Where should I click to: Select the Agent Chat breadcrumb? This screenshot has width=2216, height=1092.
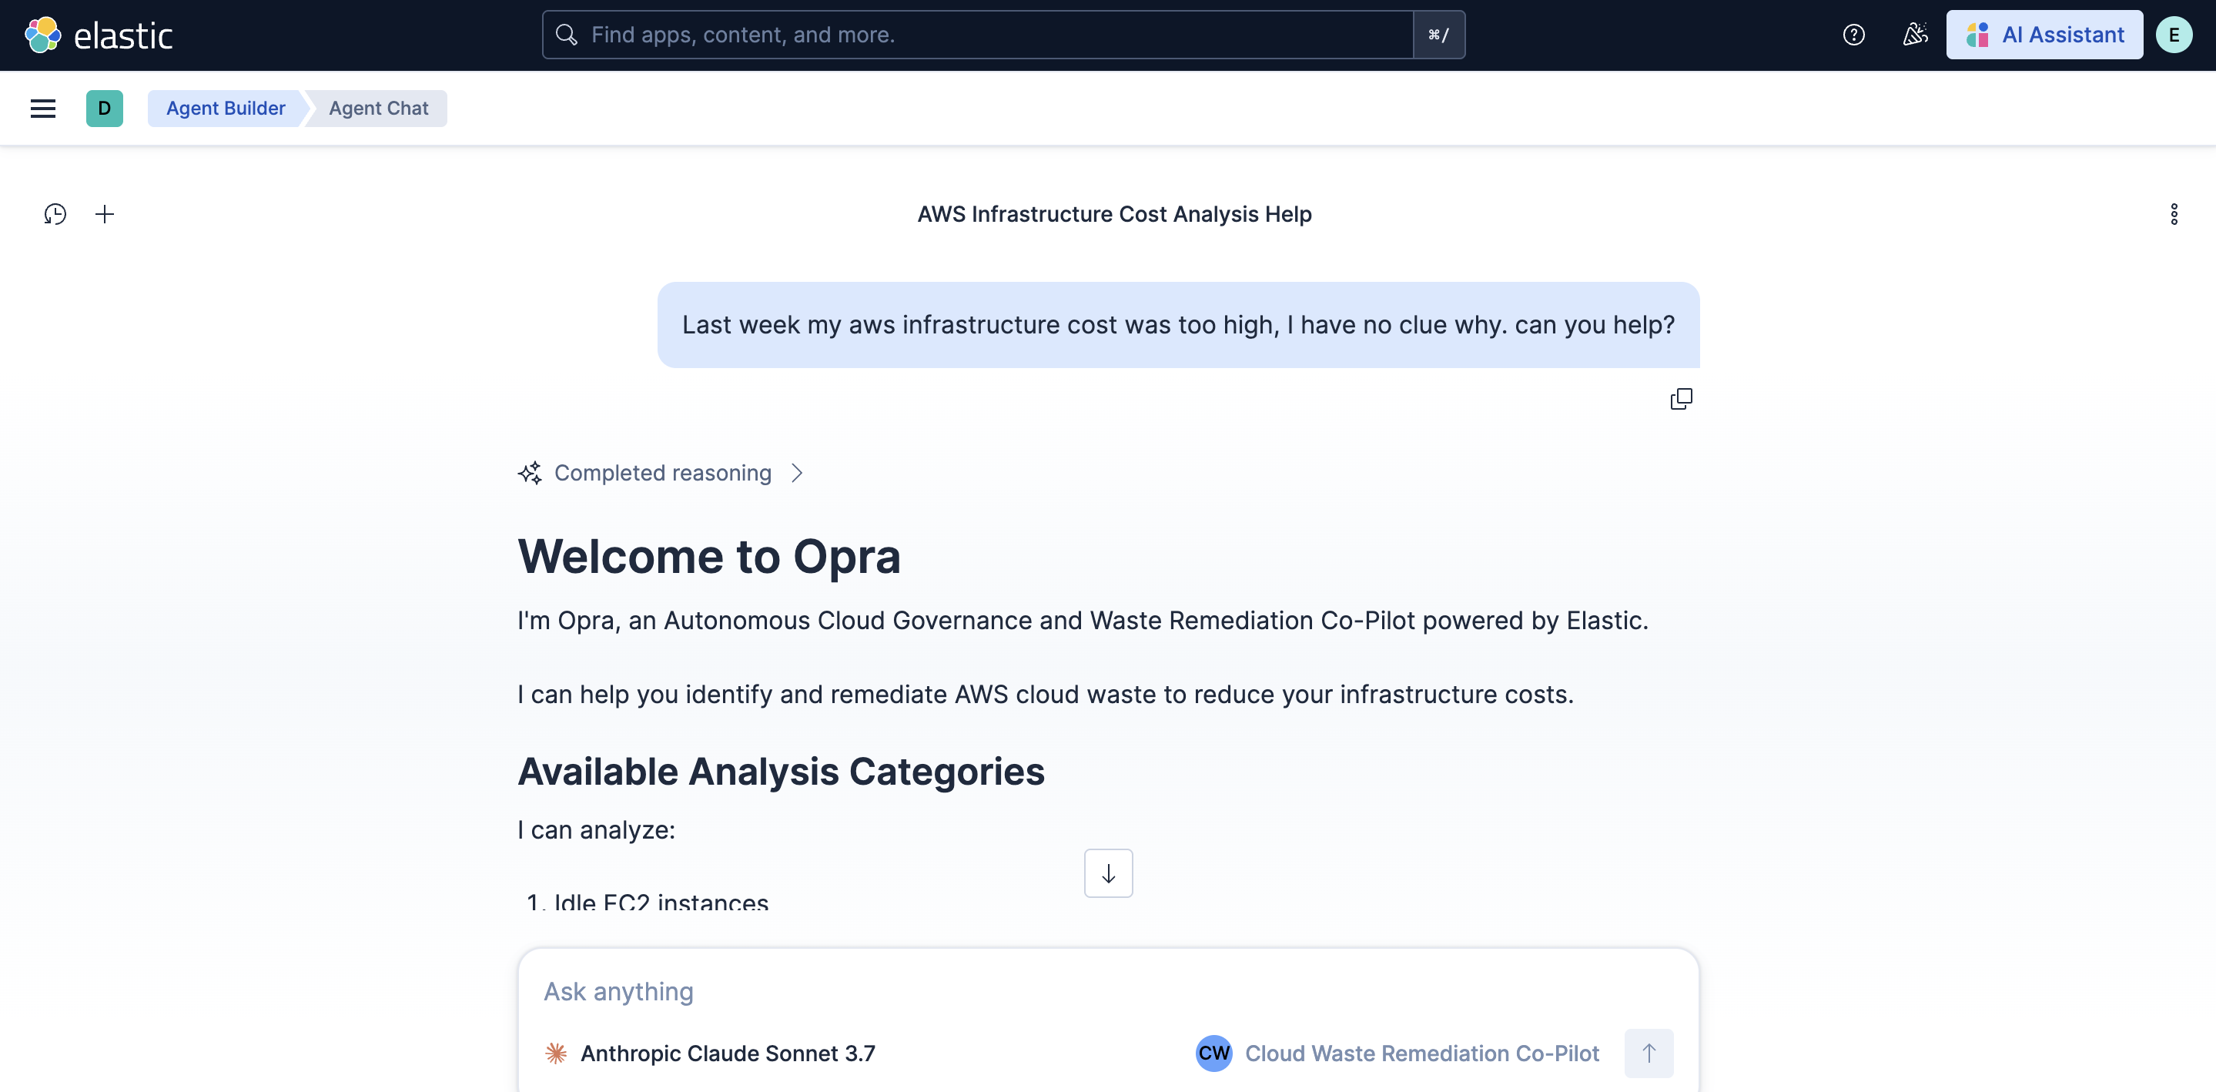pyautogui.click(x=379, y=109)
